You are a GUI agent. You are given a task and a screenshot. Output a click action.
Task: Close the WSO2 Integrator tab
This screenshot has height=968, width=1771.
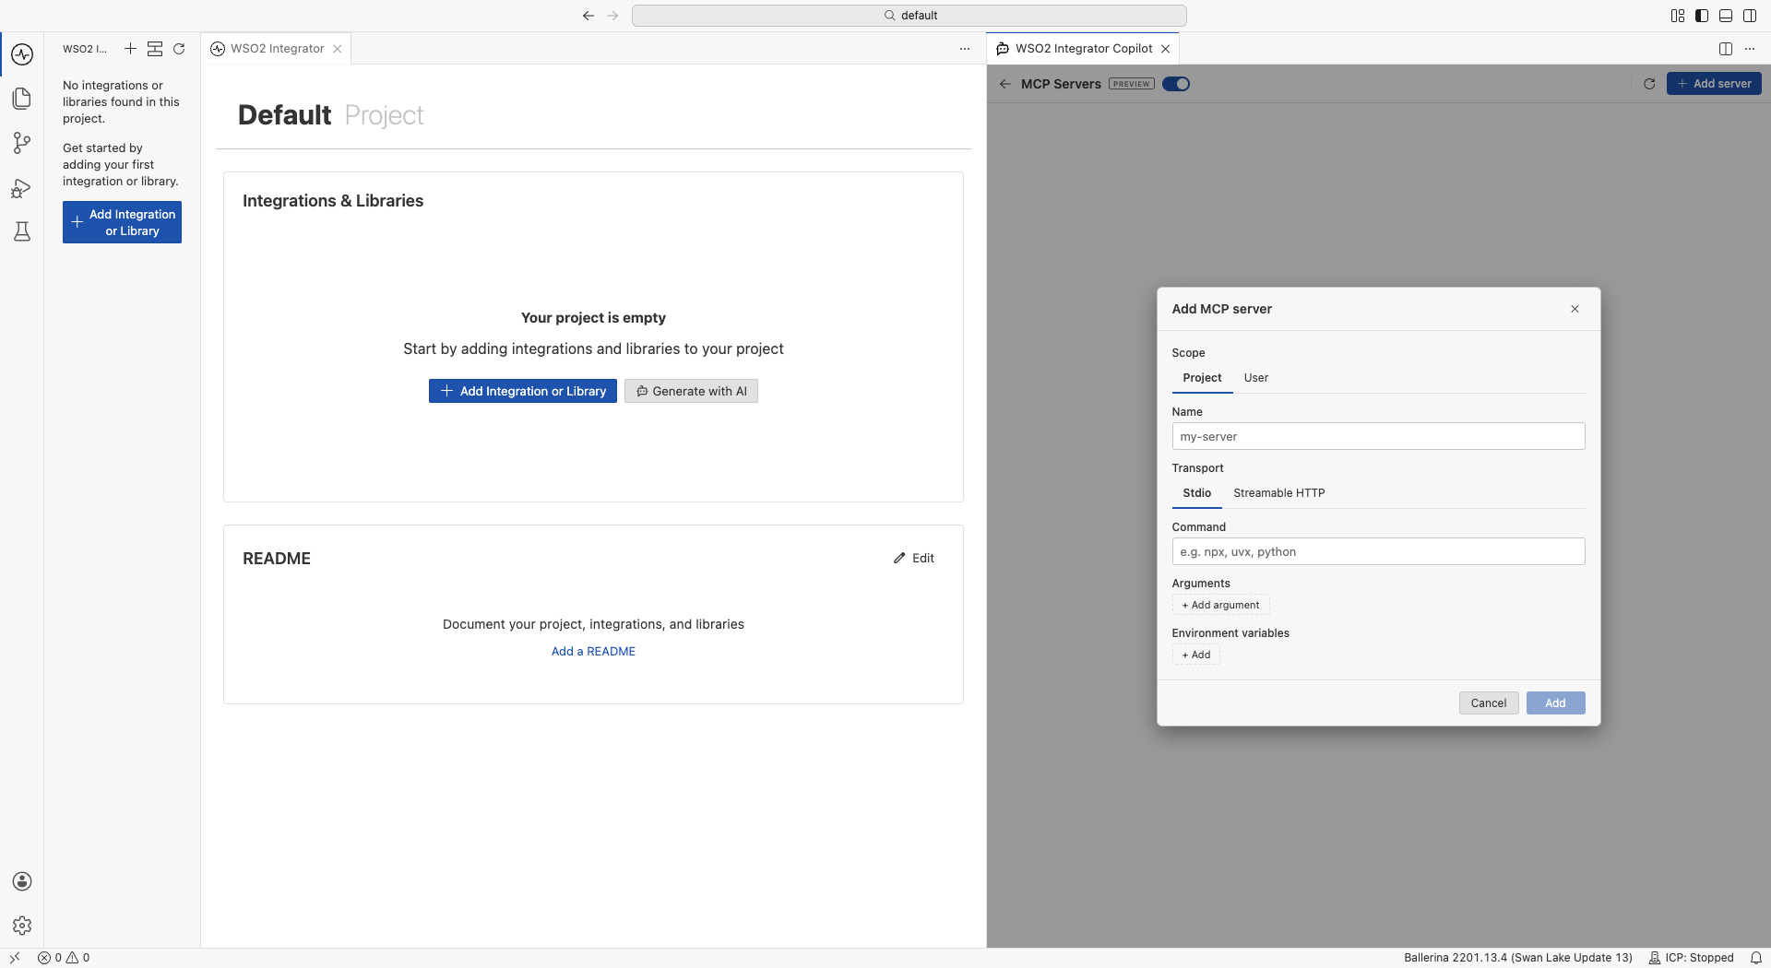click(x=338, y=49)
